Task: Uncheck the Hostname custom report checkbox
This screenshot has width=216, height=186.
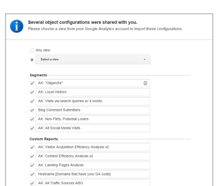Action: (x=32, y=174)
